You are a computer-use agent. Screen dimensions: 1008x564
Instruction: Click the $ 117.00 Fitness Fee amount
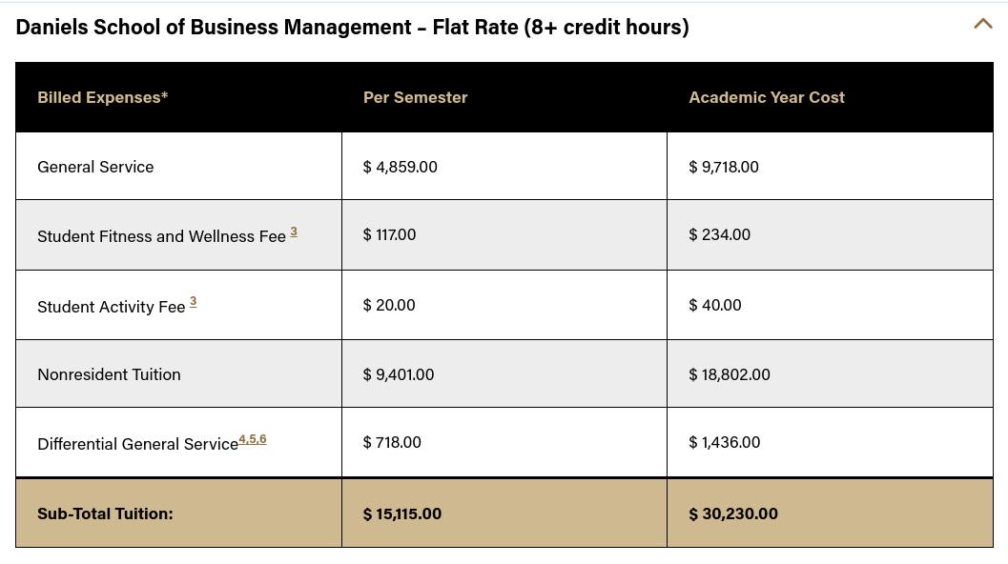(389, 233)
